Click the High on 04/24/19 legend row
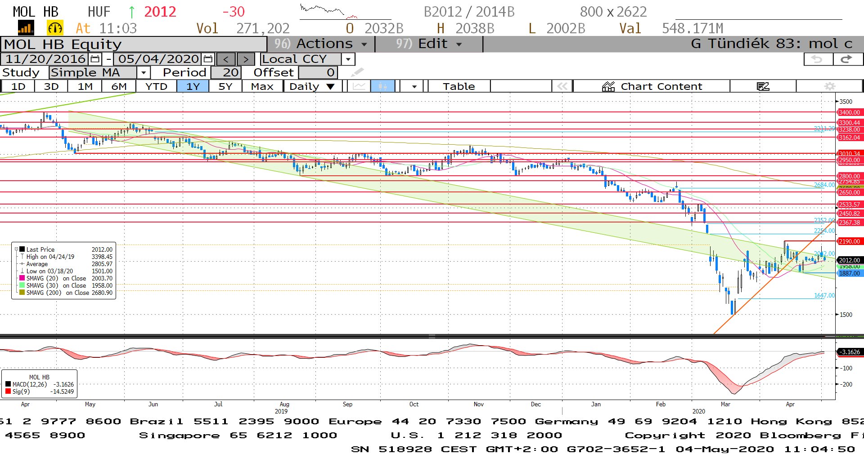The height and width of the screenshot is (467, 864). 66,257
